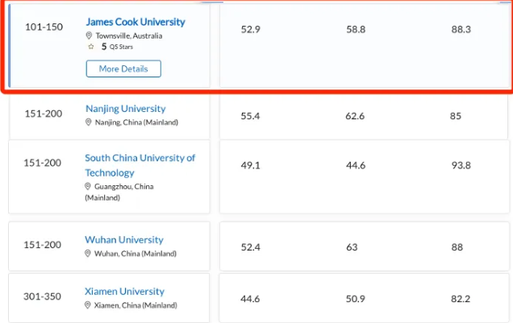Click the location pin beside Wuhan, China
Viewport: 513px width, 323px height.
(x=89, y=254)
